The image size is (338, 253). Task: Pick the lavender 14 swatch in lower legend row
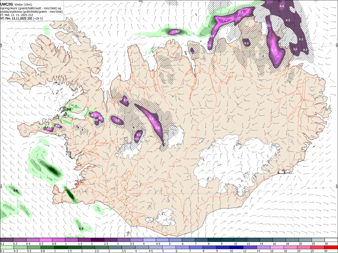pos(263,247)
